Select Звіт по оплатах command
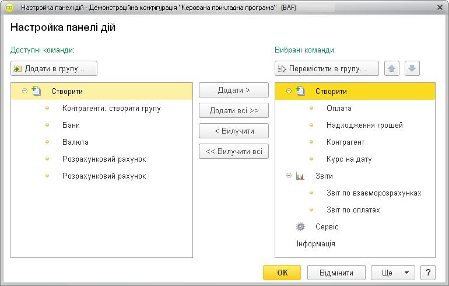Viewport: 449px width, 286px height. coord(355,210)
